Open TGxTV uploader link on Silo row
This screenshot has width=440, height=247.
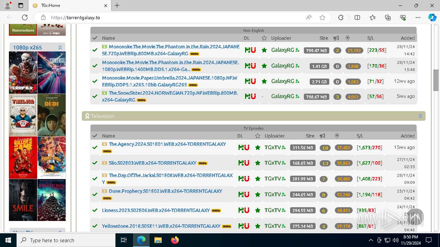tap(273, 163)
